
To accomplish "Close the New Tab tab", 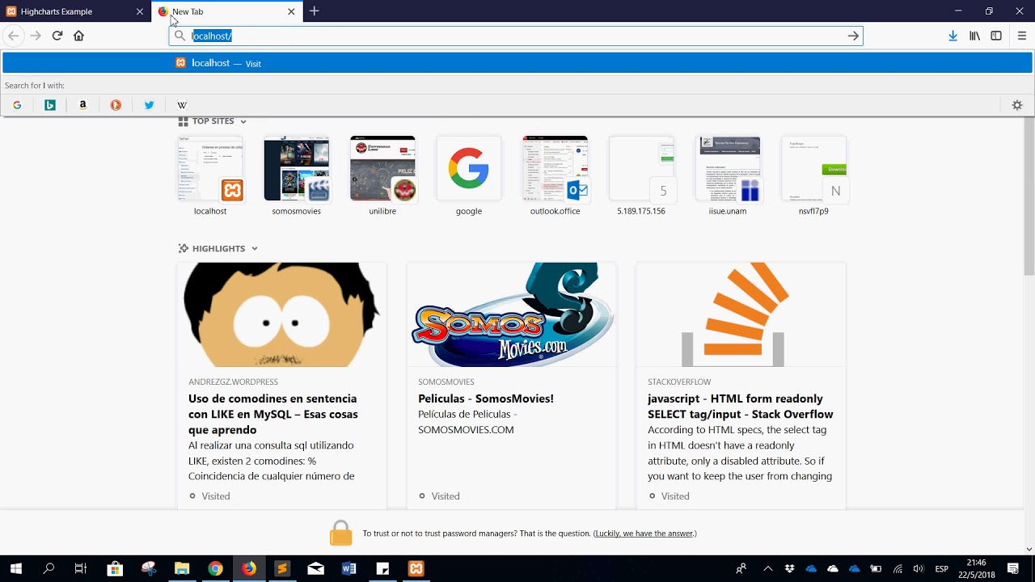I will (x=291, y=11).
